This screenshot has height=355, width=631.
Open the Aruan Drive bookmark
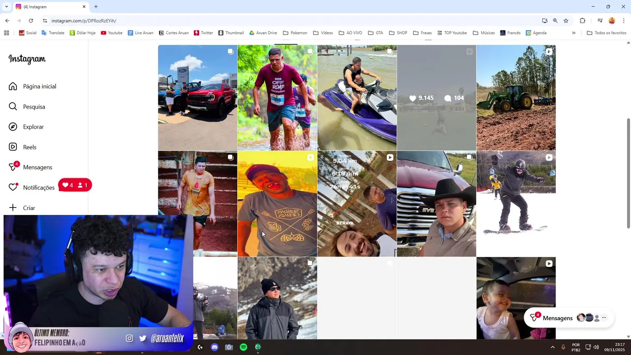point(263,33)
